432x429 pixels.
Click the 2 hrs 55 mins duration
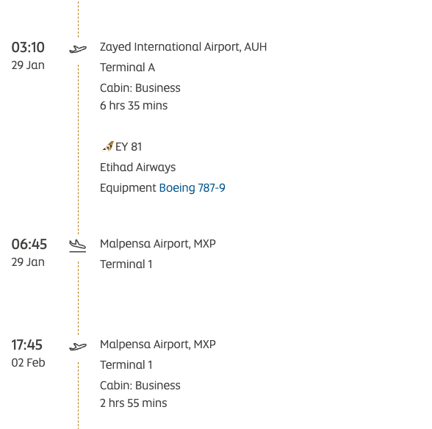click(134, 403)
